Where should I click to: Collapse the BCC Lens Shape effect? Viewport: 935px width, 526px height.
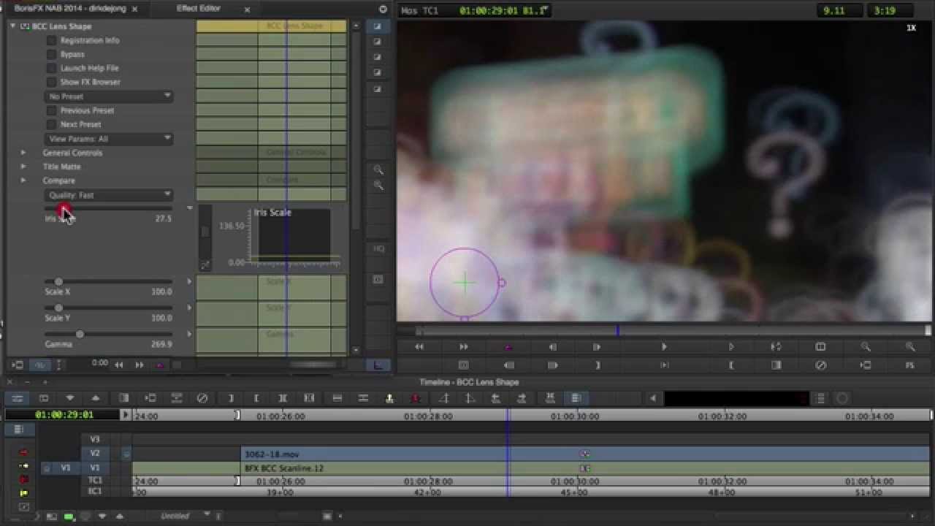[12, 26]
